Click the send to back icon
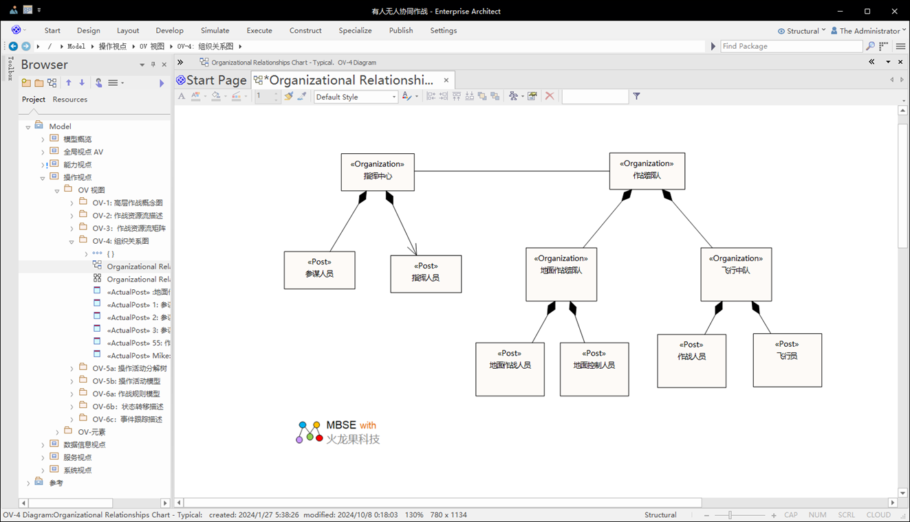Screen dimensions: 910x522 point(495,96)
